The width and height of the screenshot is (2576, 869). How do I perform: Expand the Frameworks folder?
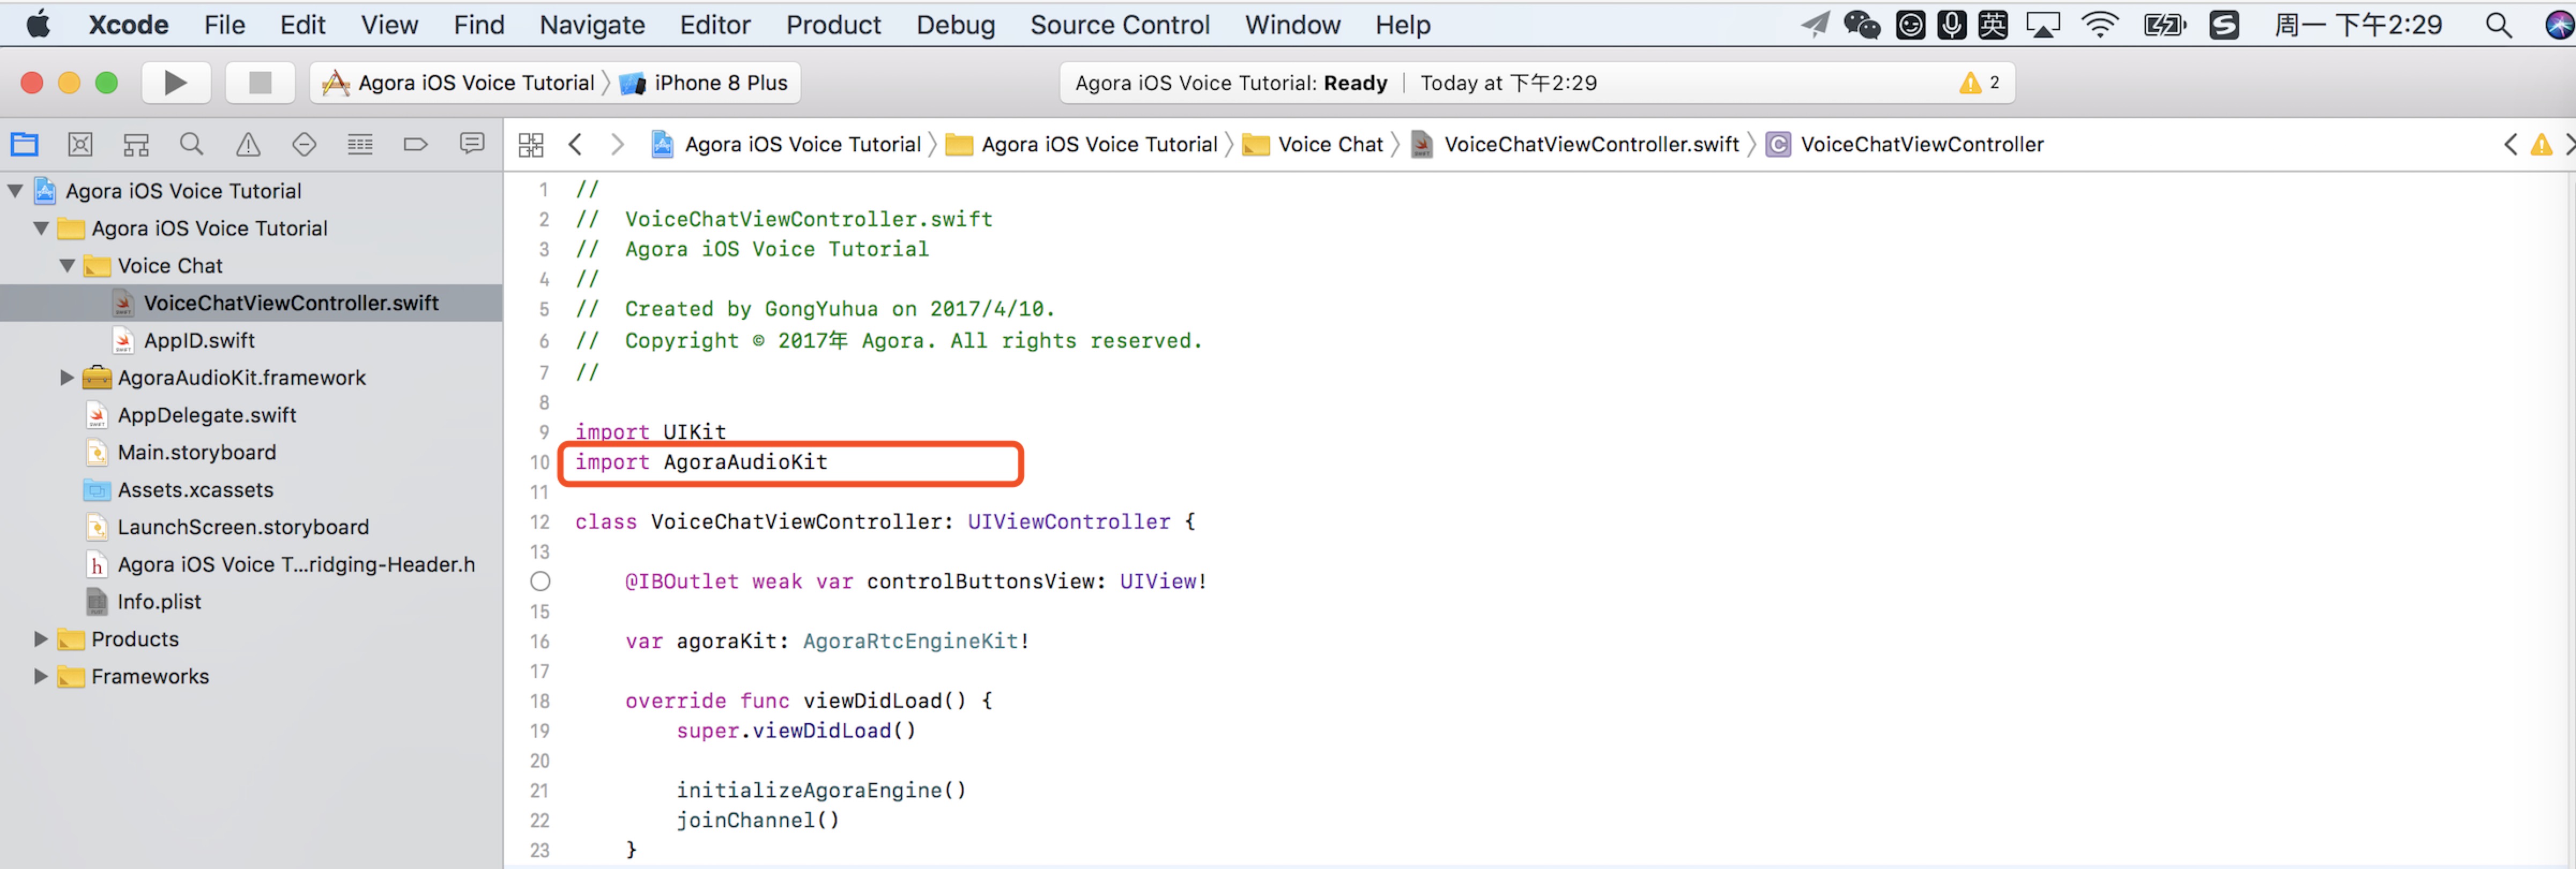(41, 676)
